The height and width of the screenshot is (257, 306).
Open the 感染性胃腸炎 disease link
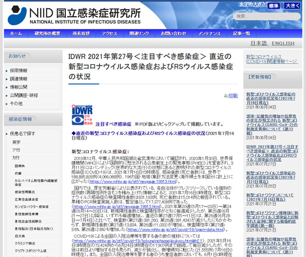point(25,192)
